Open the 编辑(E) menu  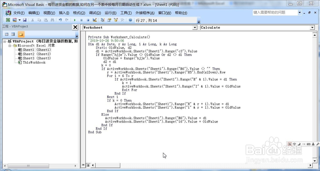point(34,13)
